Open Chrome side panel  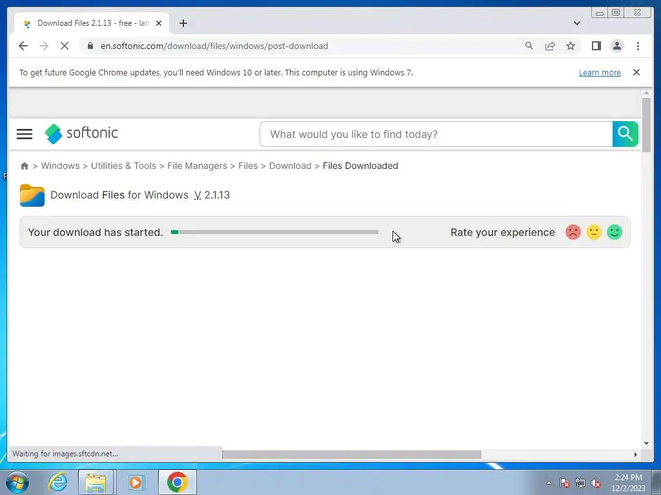point(596,46)
